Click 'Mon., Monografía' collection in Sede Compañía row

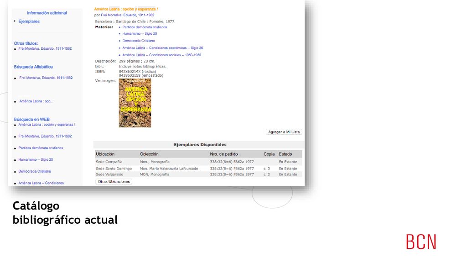155,162
